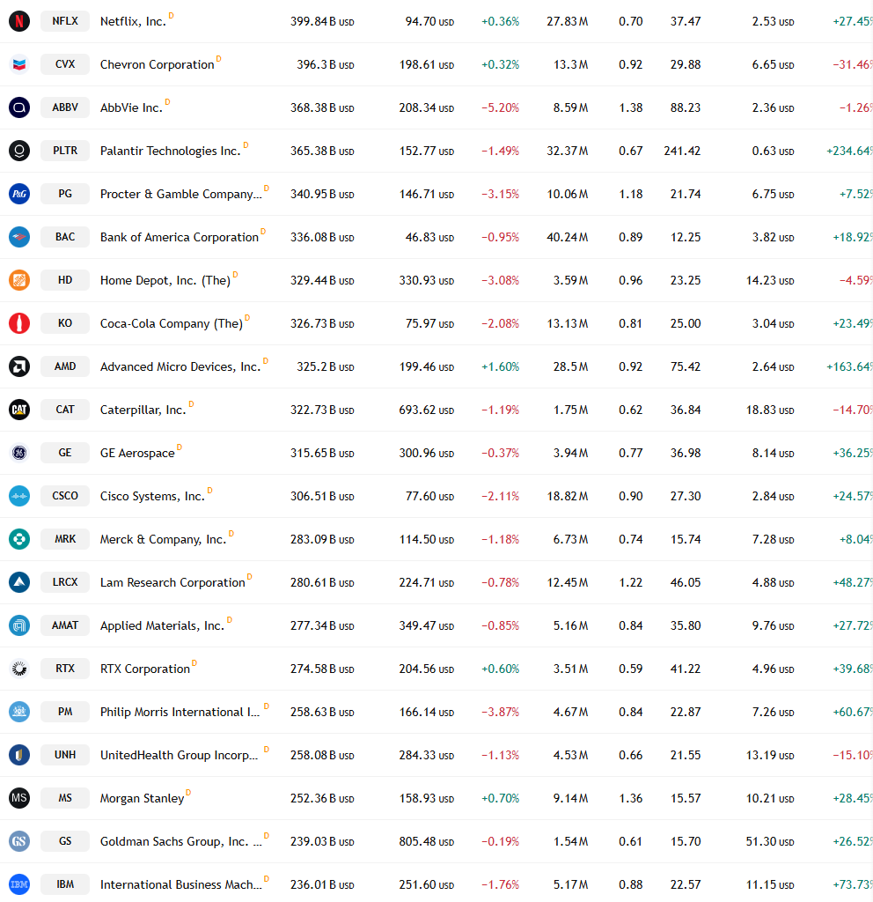This screenshot has width=873, height=902.
Task: Select the ABBV ticker badge
Action: click(x=65, y=107)
